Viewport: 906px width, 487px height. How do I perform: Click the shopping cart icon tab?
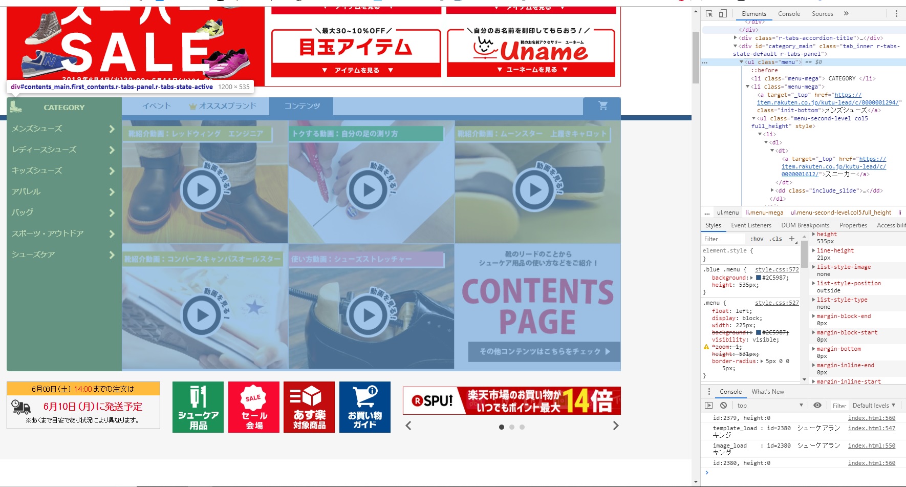point(602,106)
